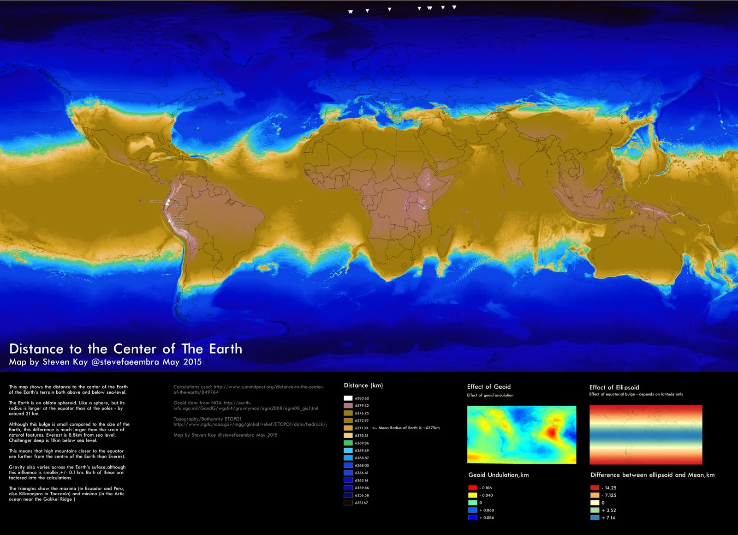Click the ellipsoid difference 0 swatch

click(x=595, y=503)
